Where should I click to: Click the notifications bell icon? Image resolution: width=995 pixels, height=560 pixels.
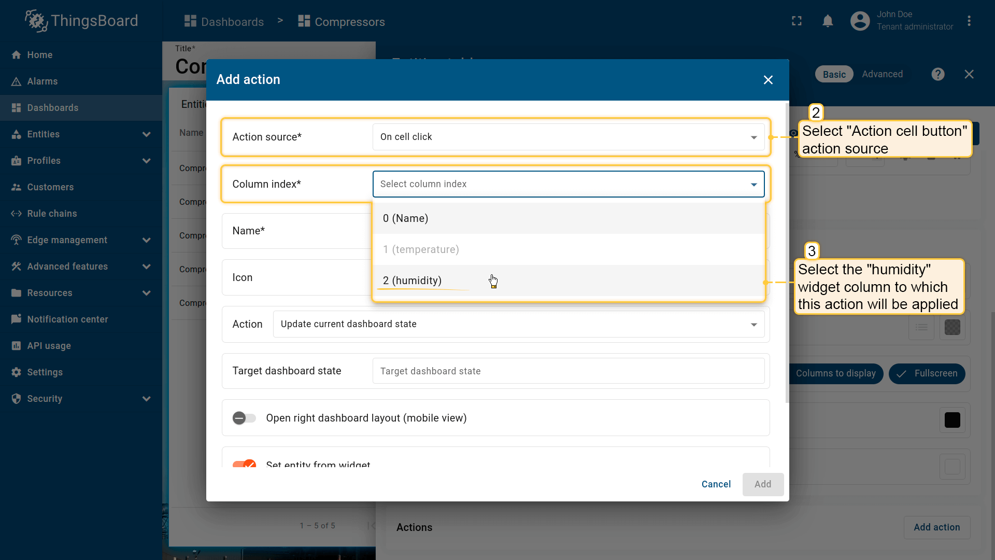[x=828, y=21]
